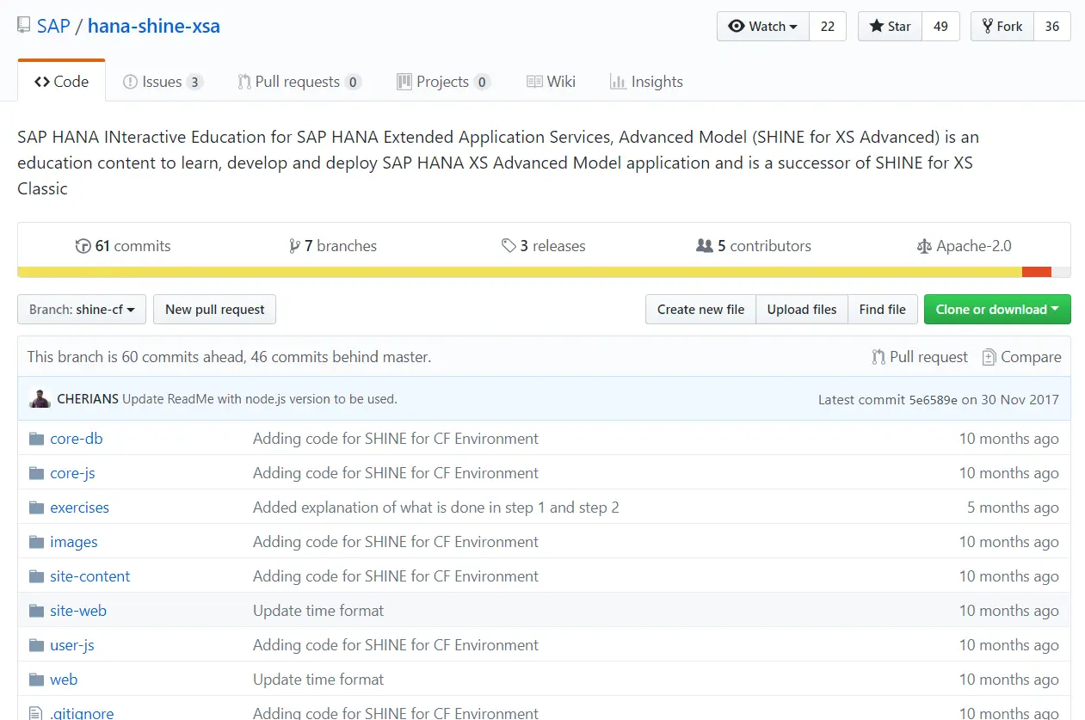Click the file icon beside .gitignore

[x=35, y=713]
